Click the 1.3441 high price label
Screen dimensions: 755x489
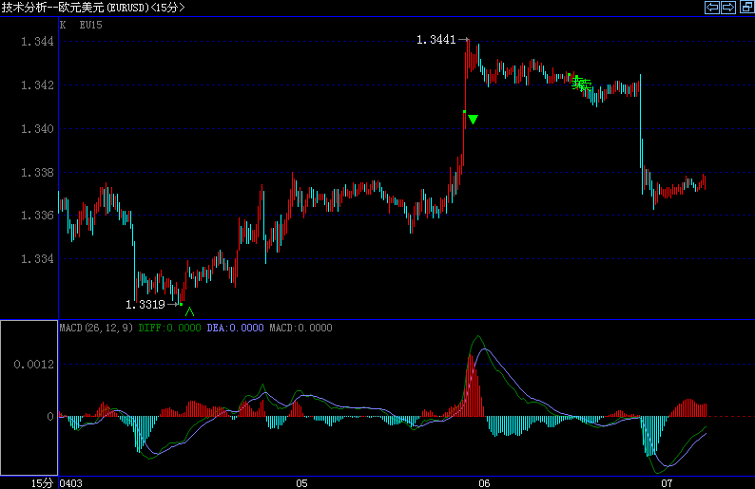pos(436,40)
